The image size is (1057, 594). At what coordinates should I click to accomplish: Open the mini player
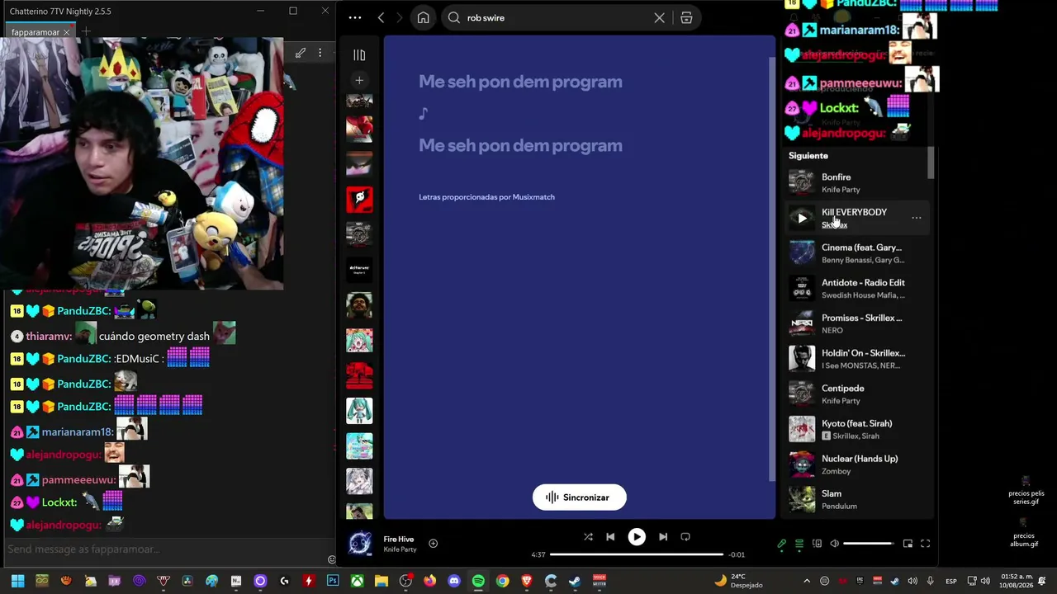click(908, 544)
